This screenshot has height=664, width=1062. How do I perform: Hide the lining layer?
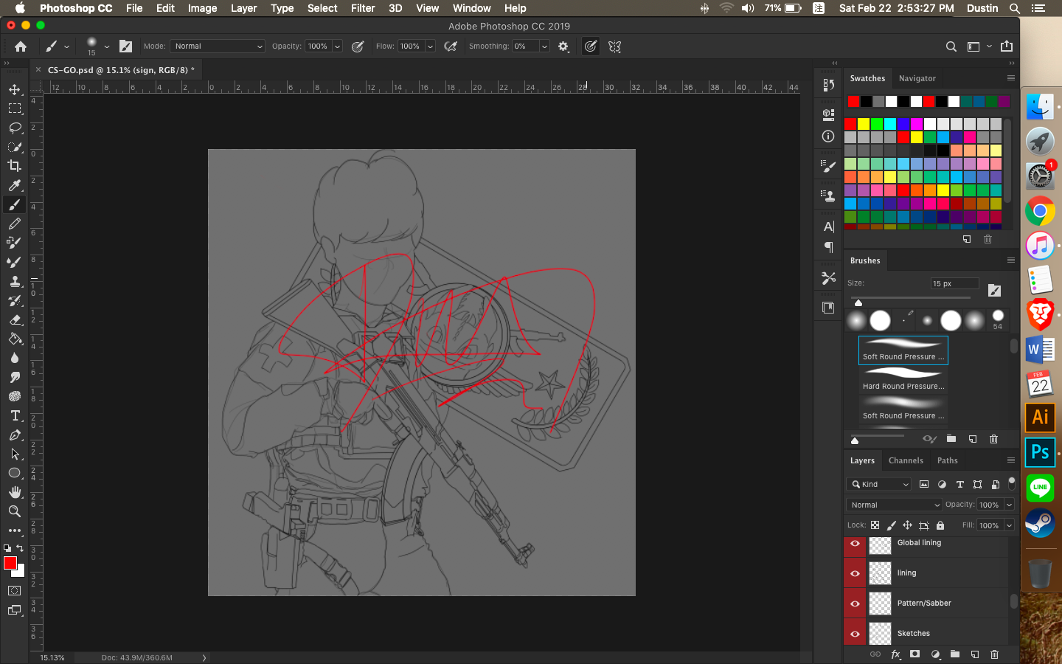click(x=855, y=573)
